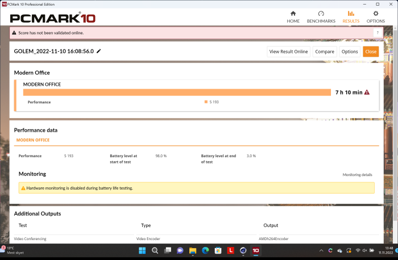Switch to the RESULTS view
Screen dimensions: 398x260
point(350,16)
